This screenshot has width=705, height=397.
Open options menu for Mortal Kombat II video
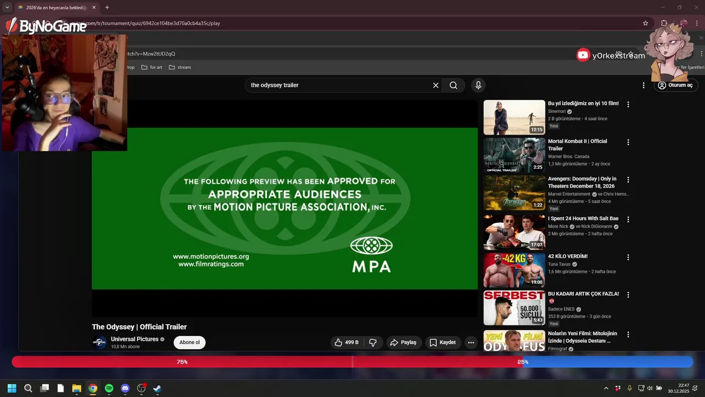[628, 142]
